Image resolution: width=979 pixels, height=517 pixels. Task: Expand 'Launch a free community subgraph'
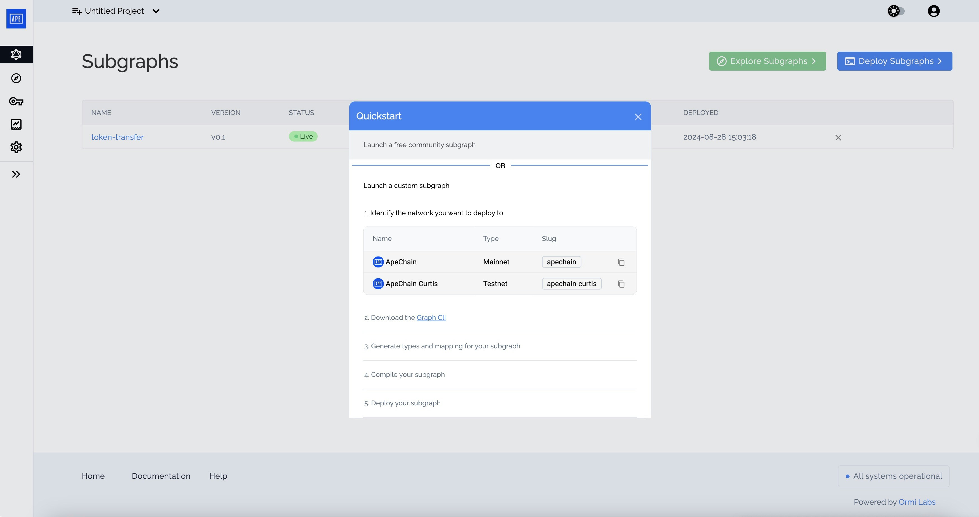[500, 145]
